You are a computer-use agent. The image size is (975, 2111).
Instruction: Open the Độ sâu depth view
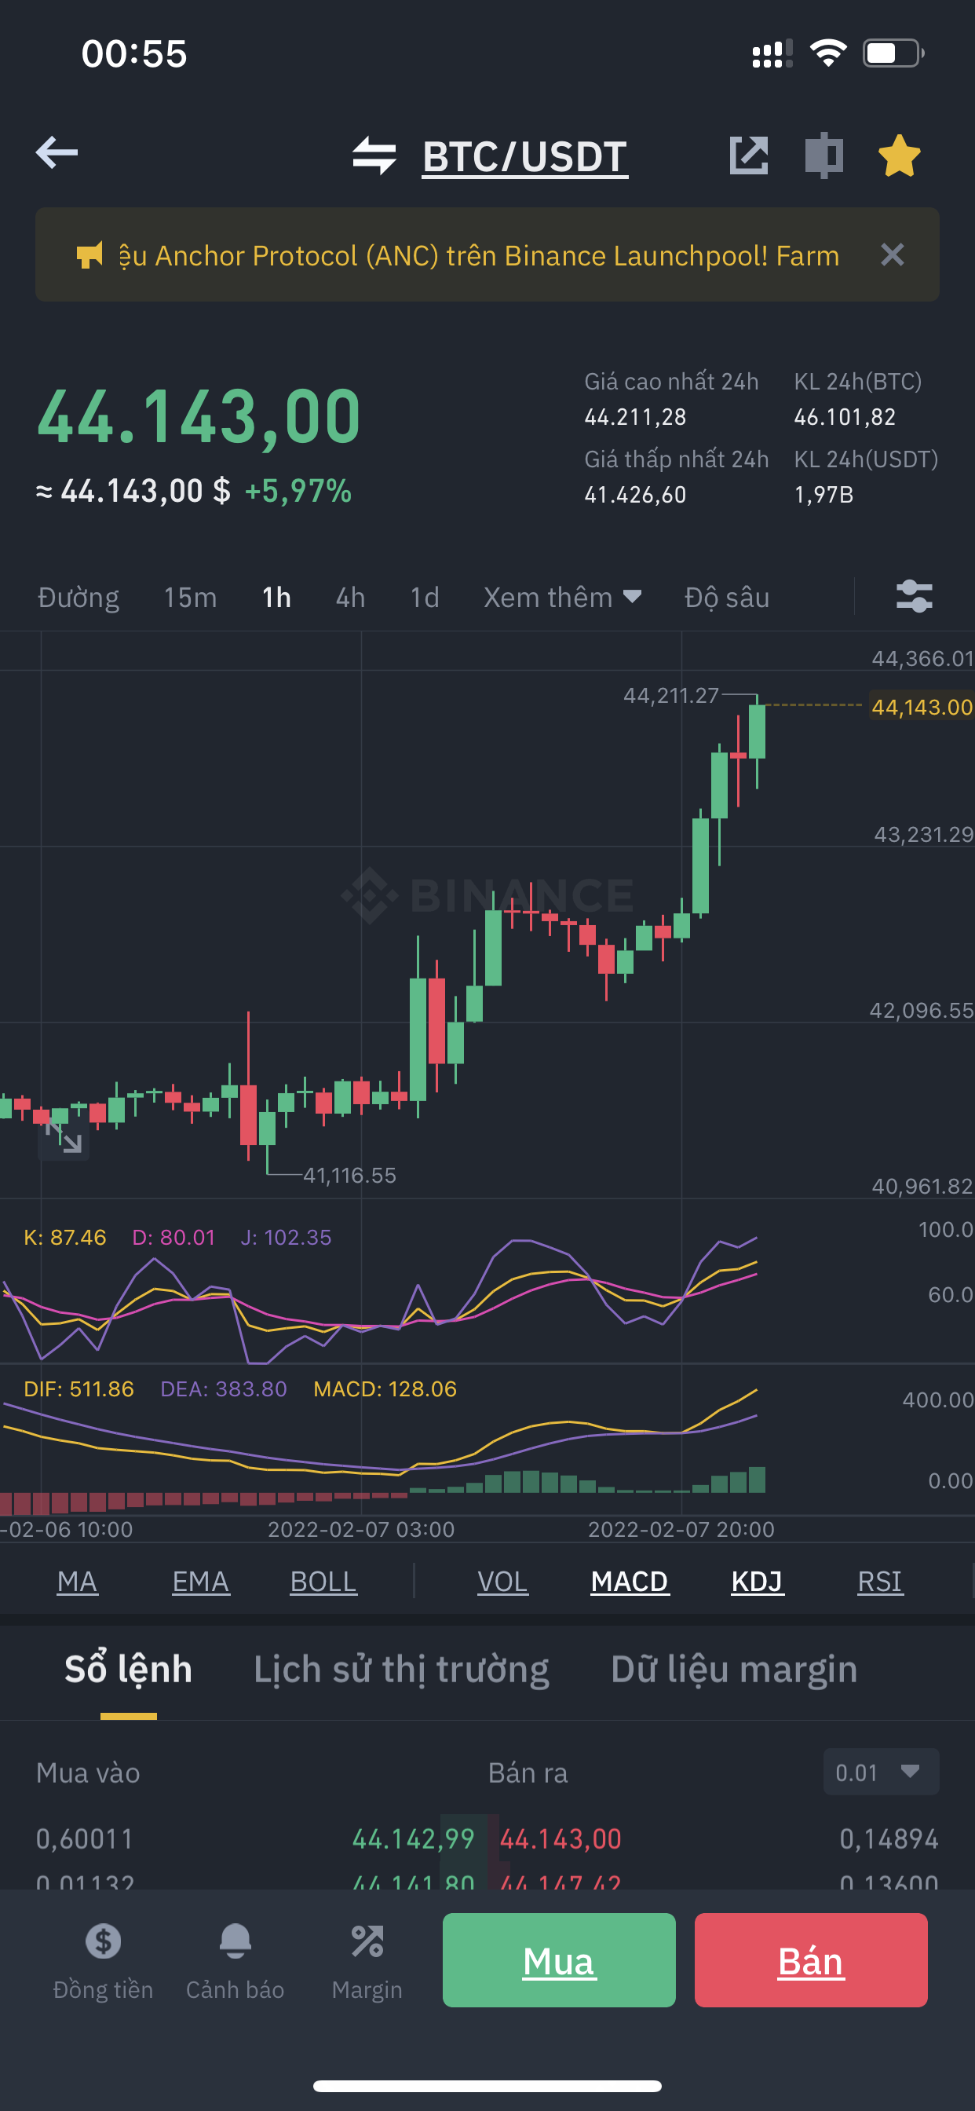click(x=727, y=598)
